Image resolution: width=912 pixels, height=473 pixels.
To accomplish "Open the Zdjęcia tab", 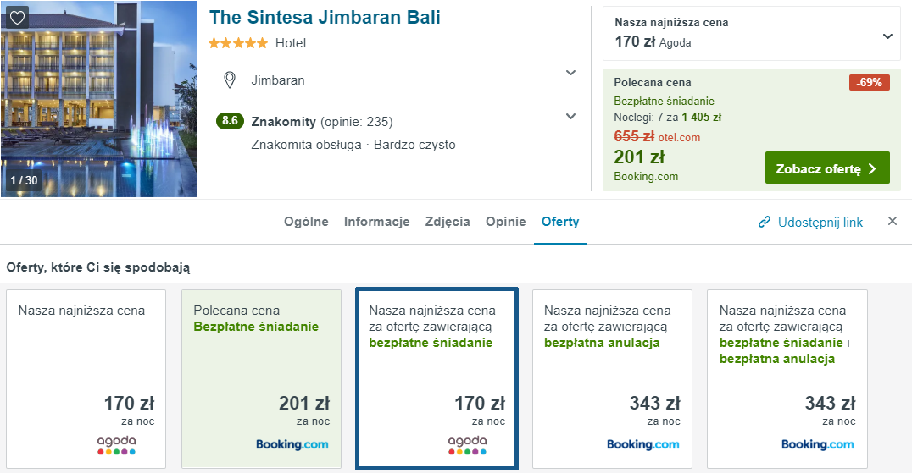I will click(448, 222).
